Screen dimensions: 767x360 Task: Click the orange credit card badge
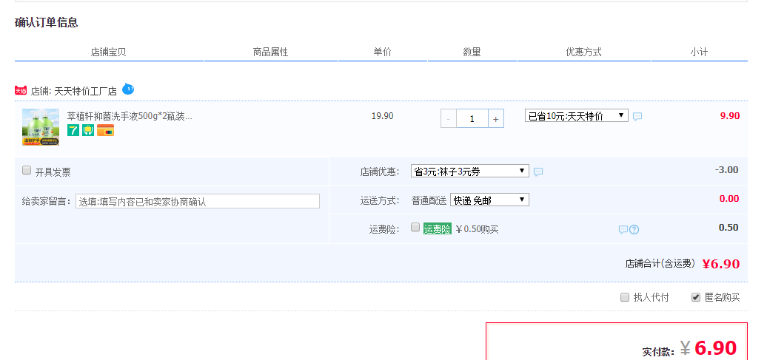click(105, 130)
